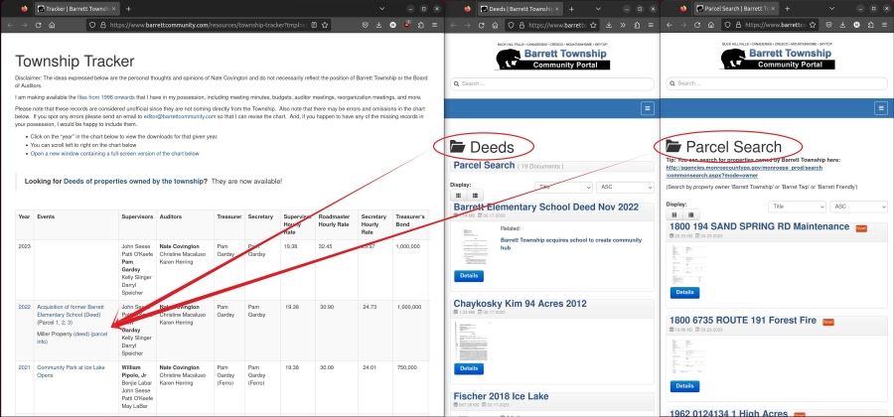Click the search field in the Deeds page
Image resolution: width=894 pixels, height=417 pixels.
click(552, 83)
